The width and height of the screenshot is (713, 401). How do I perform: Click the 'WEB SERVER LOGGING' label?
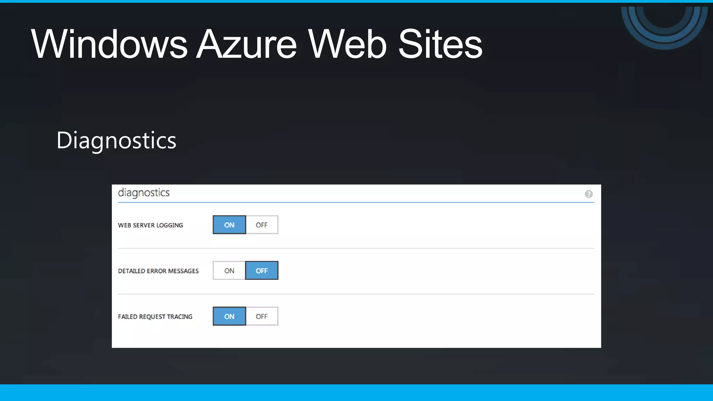(x=150, y=225)
